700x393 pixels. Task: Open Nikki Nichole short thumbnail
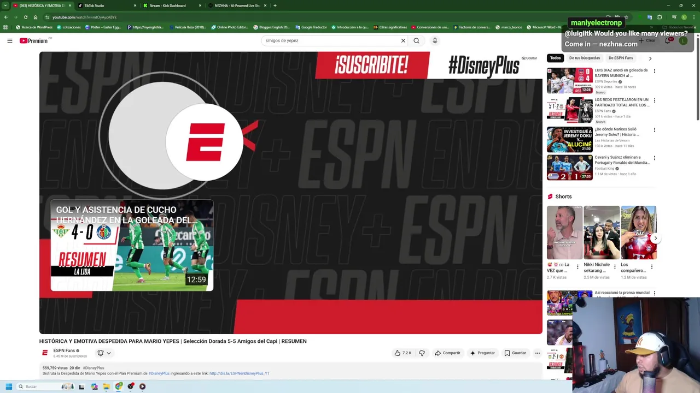[602, 233]
